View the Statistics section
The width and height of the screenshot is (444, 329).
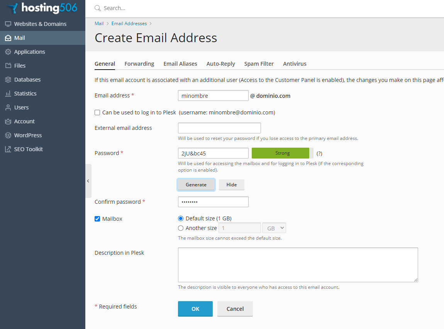click(x=26, y=93)
